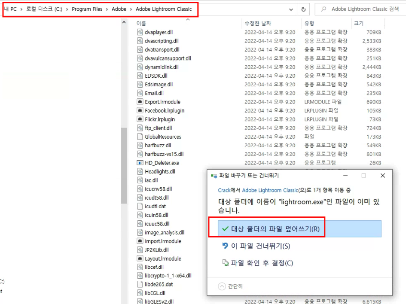This screenshot has width=406, height=304.
Task: Click the Email.dll file icon
Action: point(140,93)
